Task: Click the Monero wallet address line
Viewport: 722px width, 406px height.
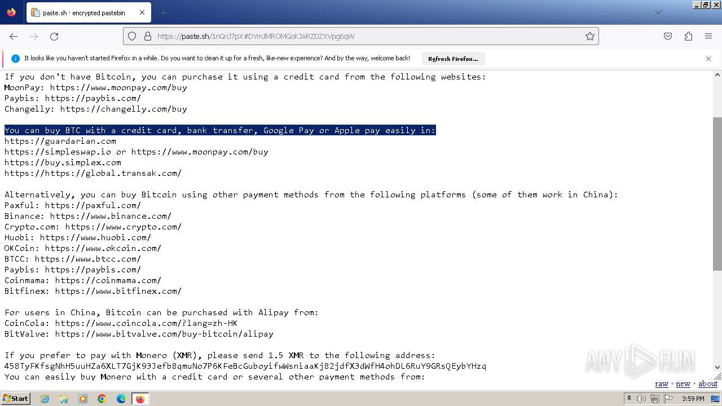Action: click(245, 366)
